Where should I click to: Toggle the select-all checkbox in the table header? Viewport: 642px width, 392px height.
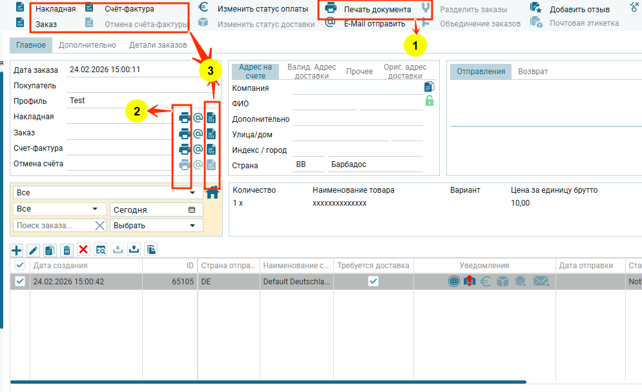(x=20, y=266)
